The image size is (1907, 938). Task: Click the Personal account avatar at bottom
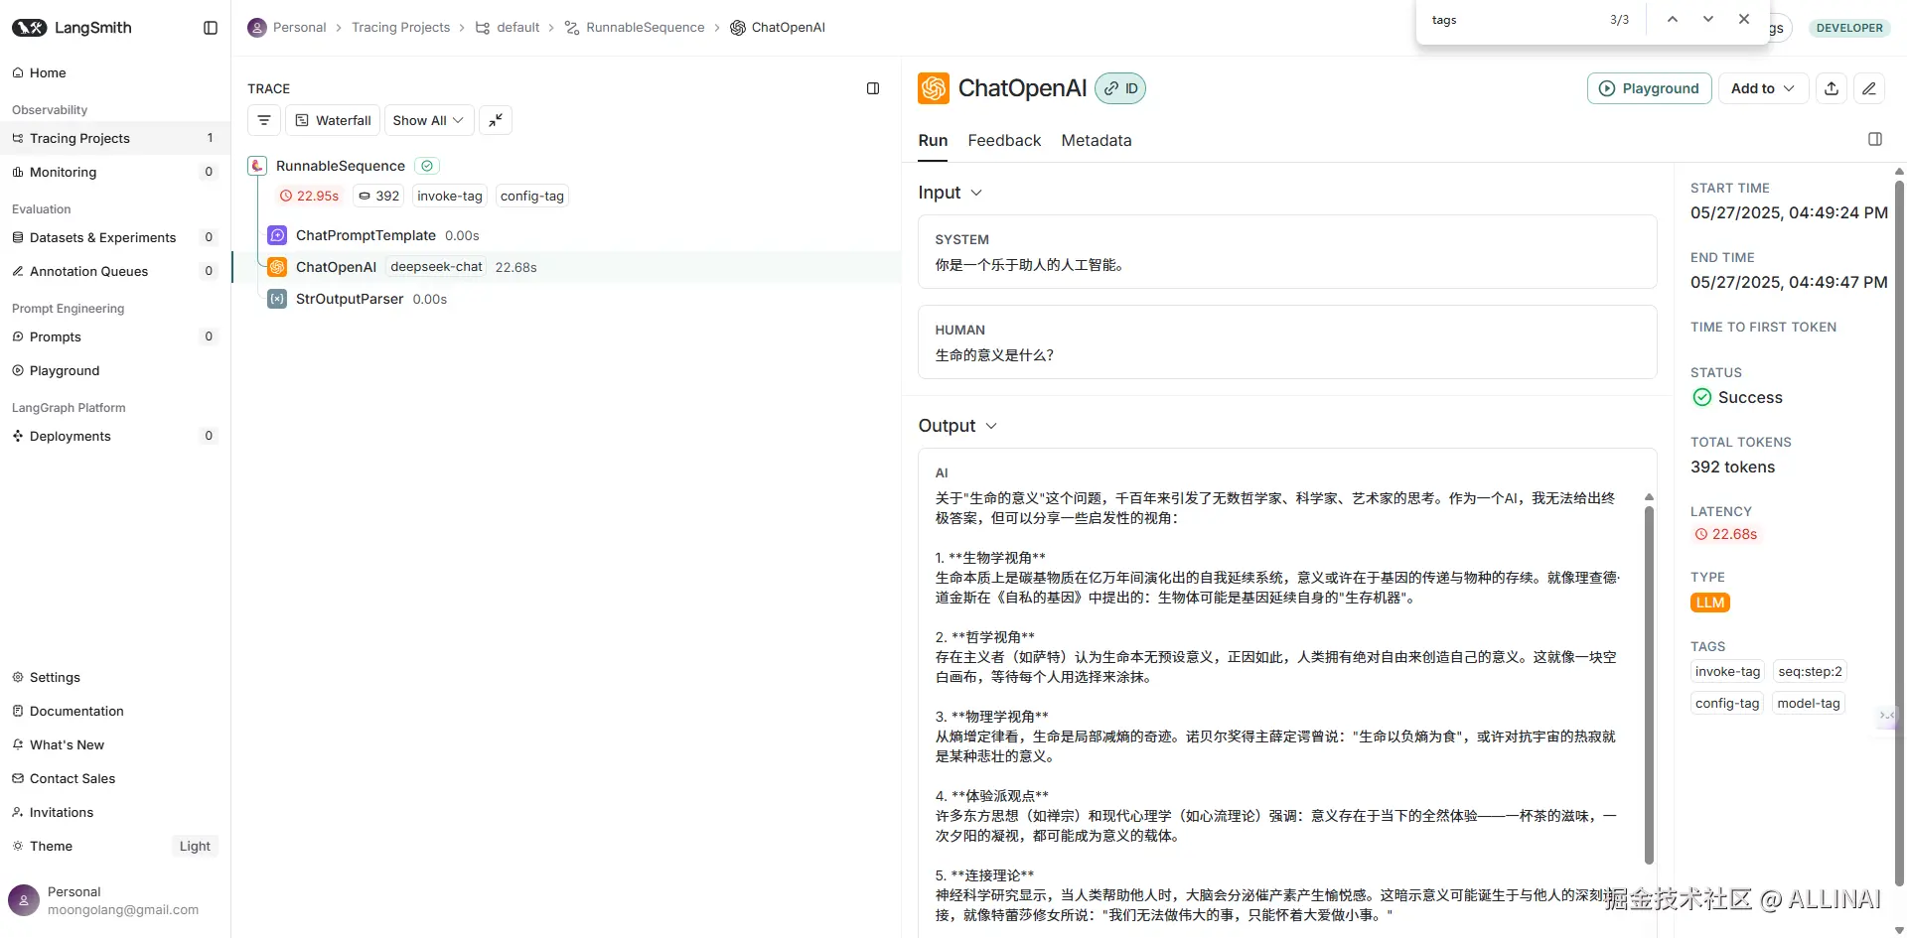point(24,900)
